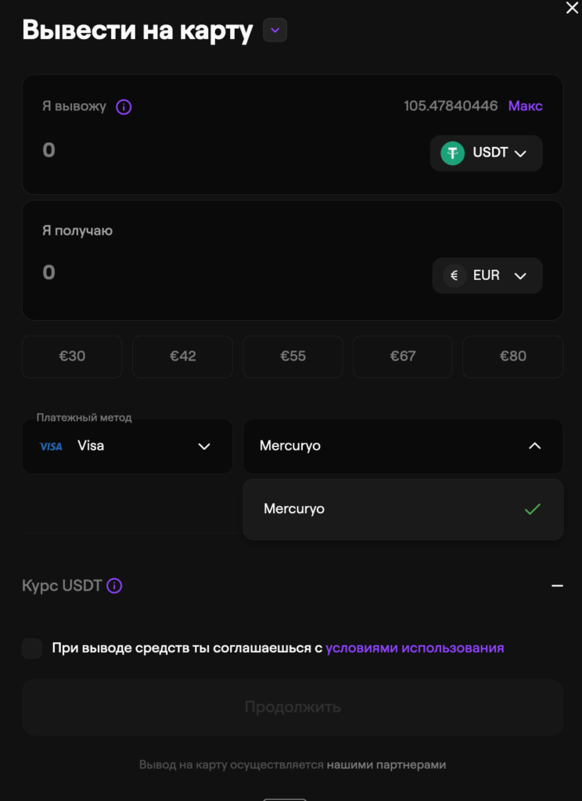This screenshot has height=801, width=582.
Task: Open the условиями использования link
Action: pos(415,648)
